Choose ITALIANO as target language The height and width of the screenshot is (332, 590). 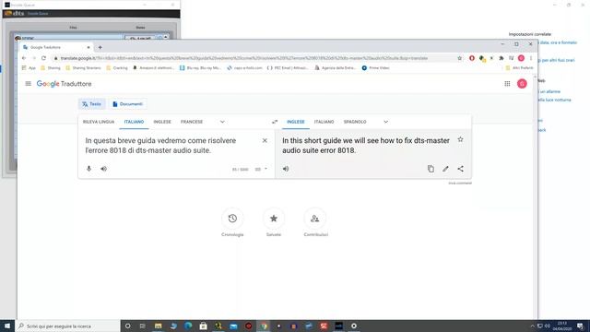tap(324, 122)
